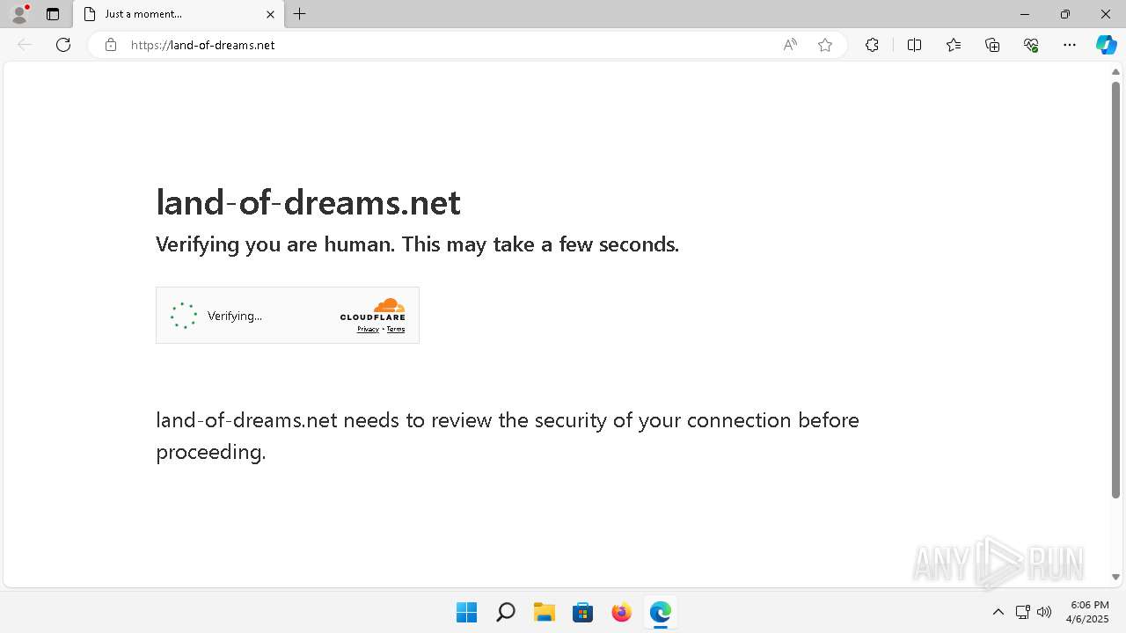Open Microsoft Store from taskbar
The height and width of the screenshot is (633, 1126).
coord(582,612)
